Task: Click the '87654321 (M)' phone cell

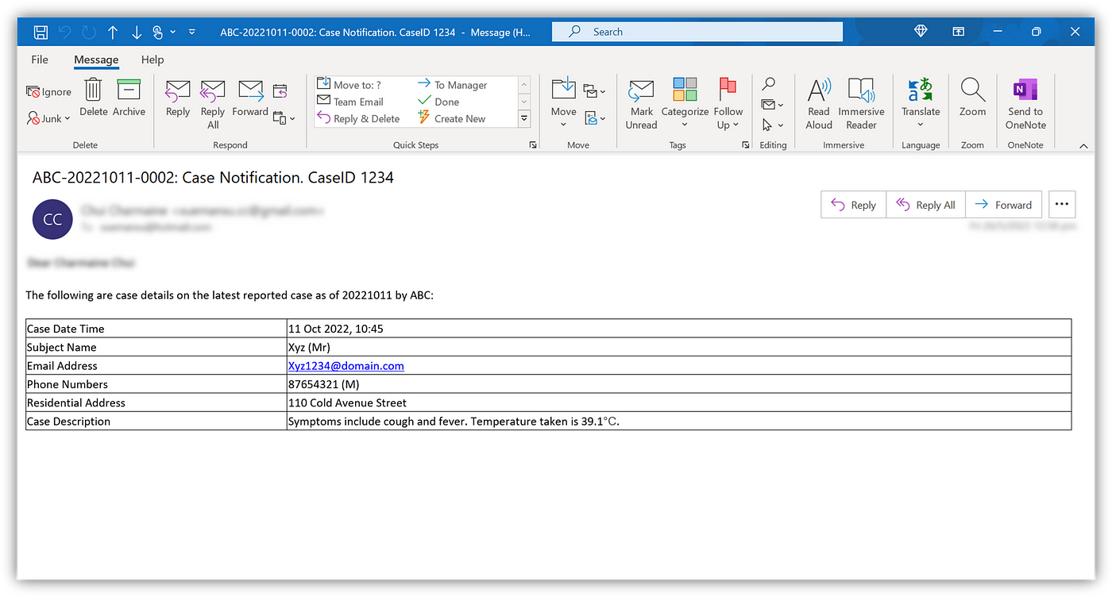Action: pos(679,384)
